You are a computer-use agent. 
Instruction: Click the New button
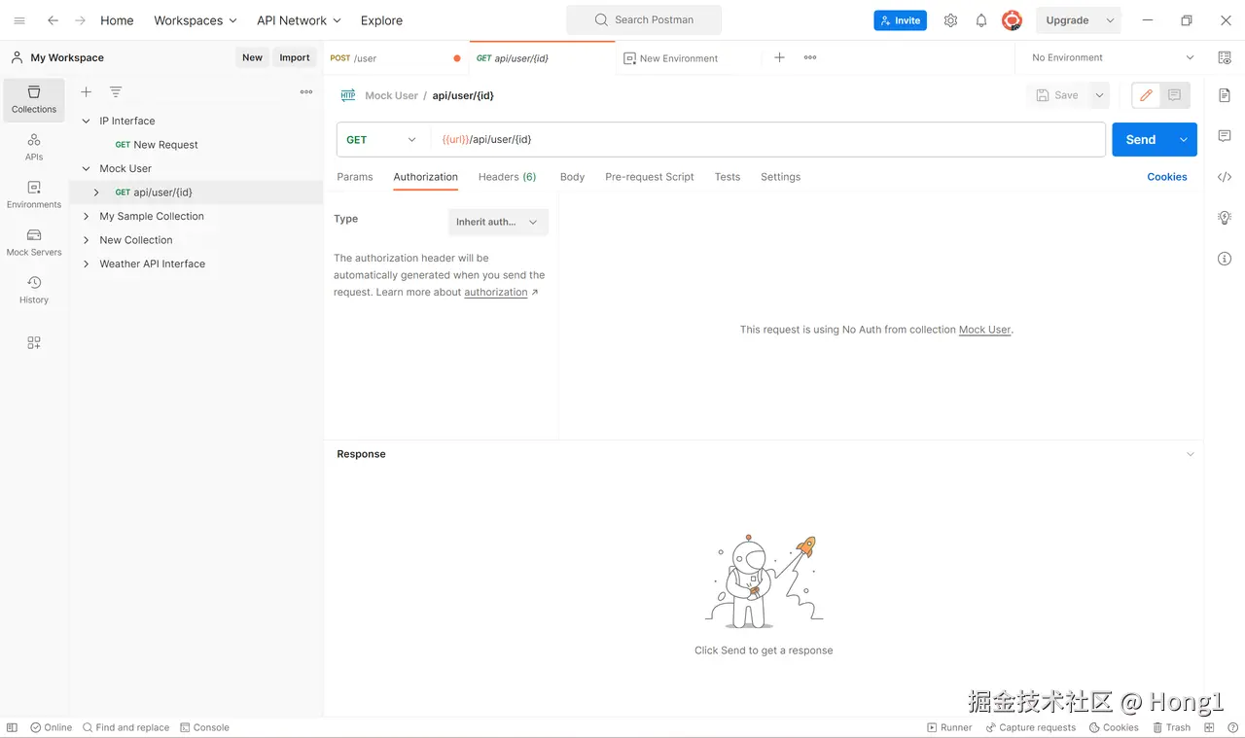(x=252, y=57)
